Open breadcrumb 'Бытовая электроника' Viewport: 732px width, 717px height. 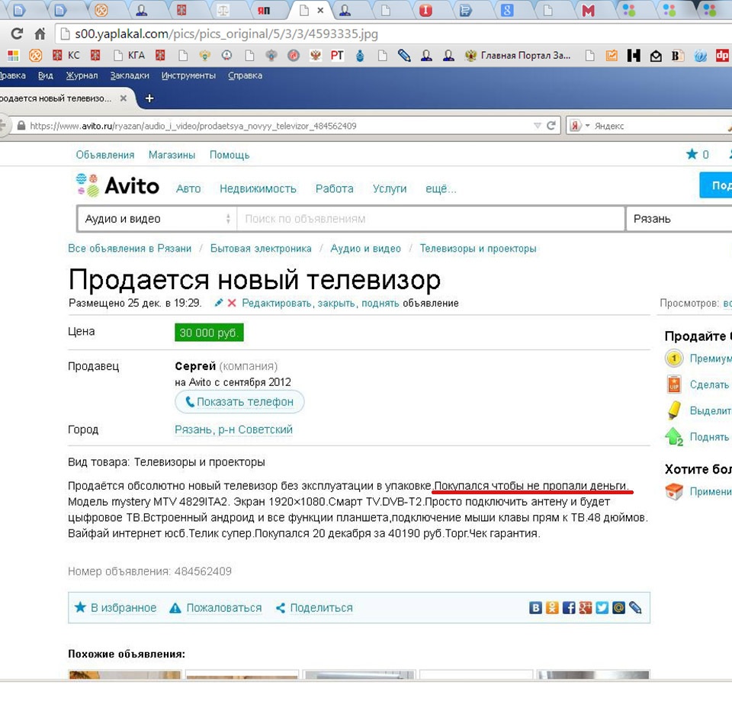coord(261,249)
